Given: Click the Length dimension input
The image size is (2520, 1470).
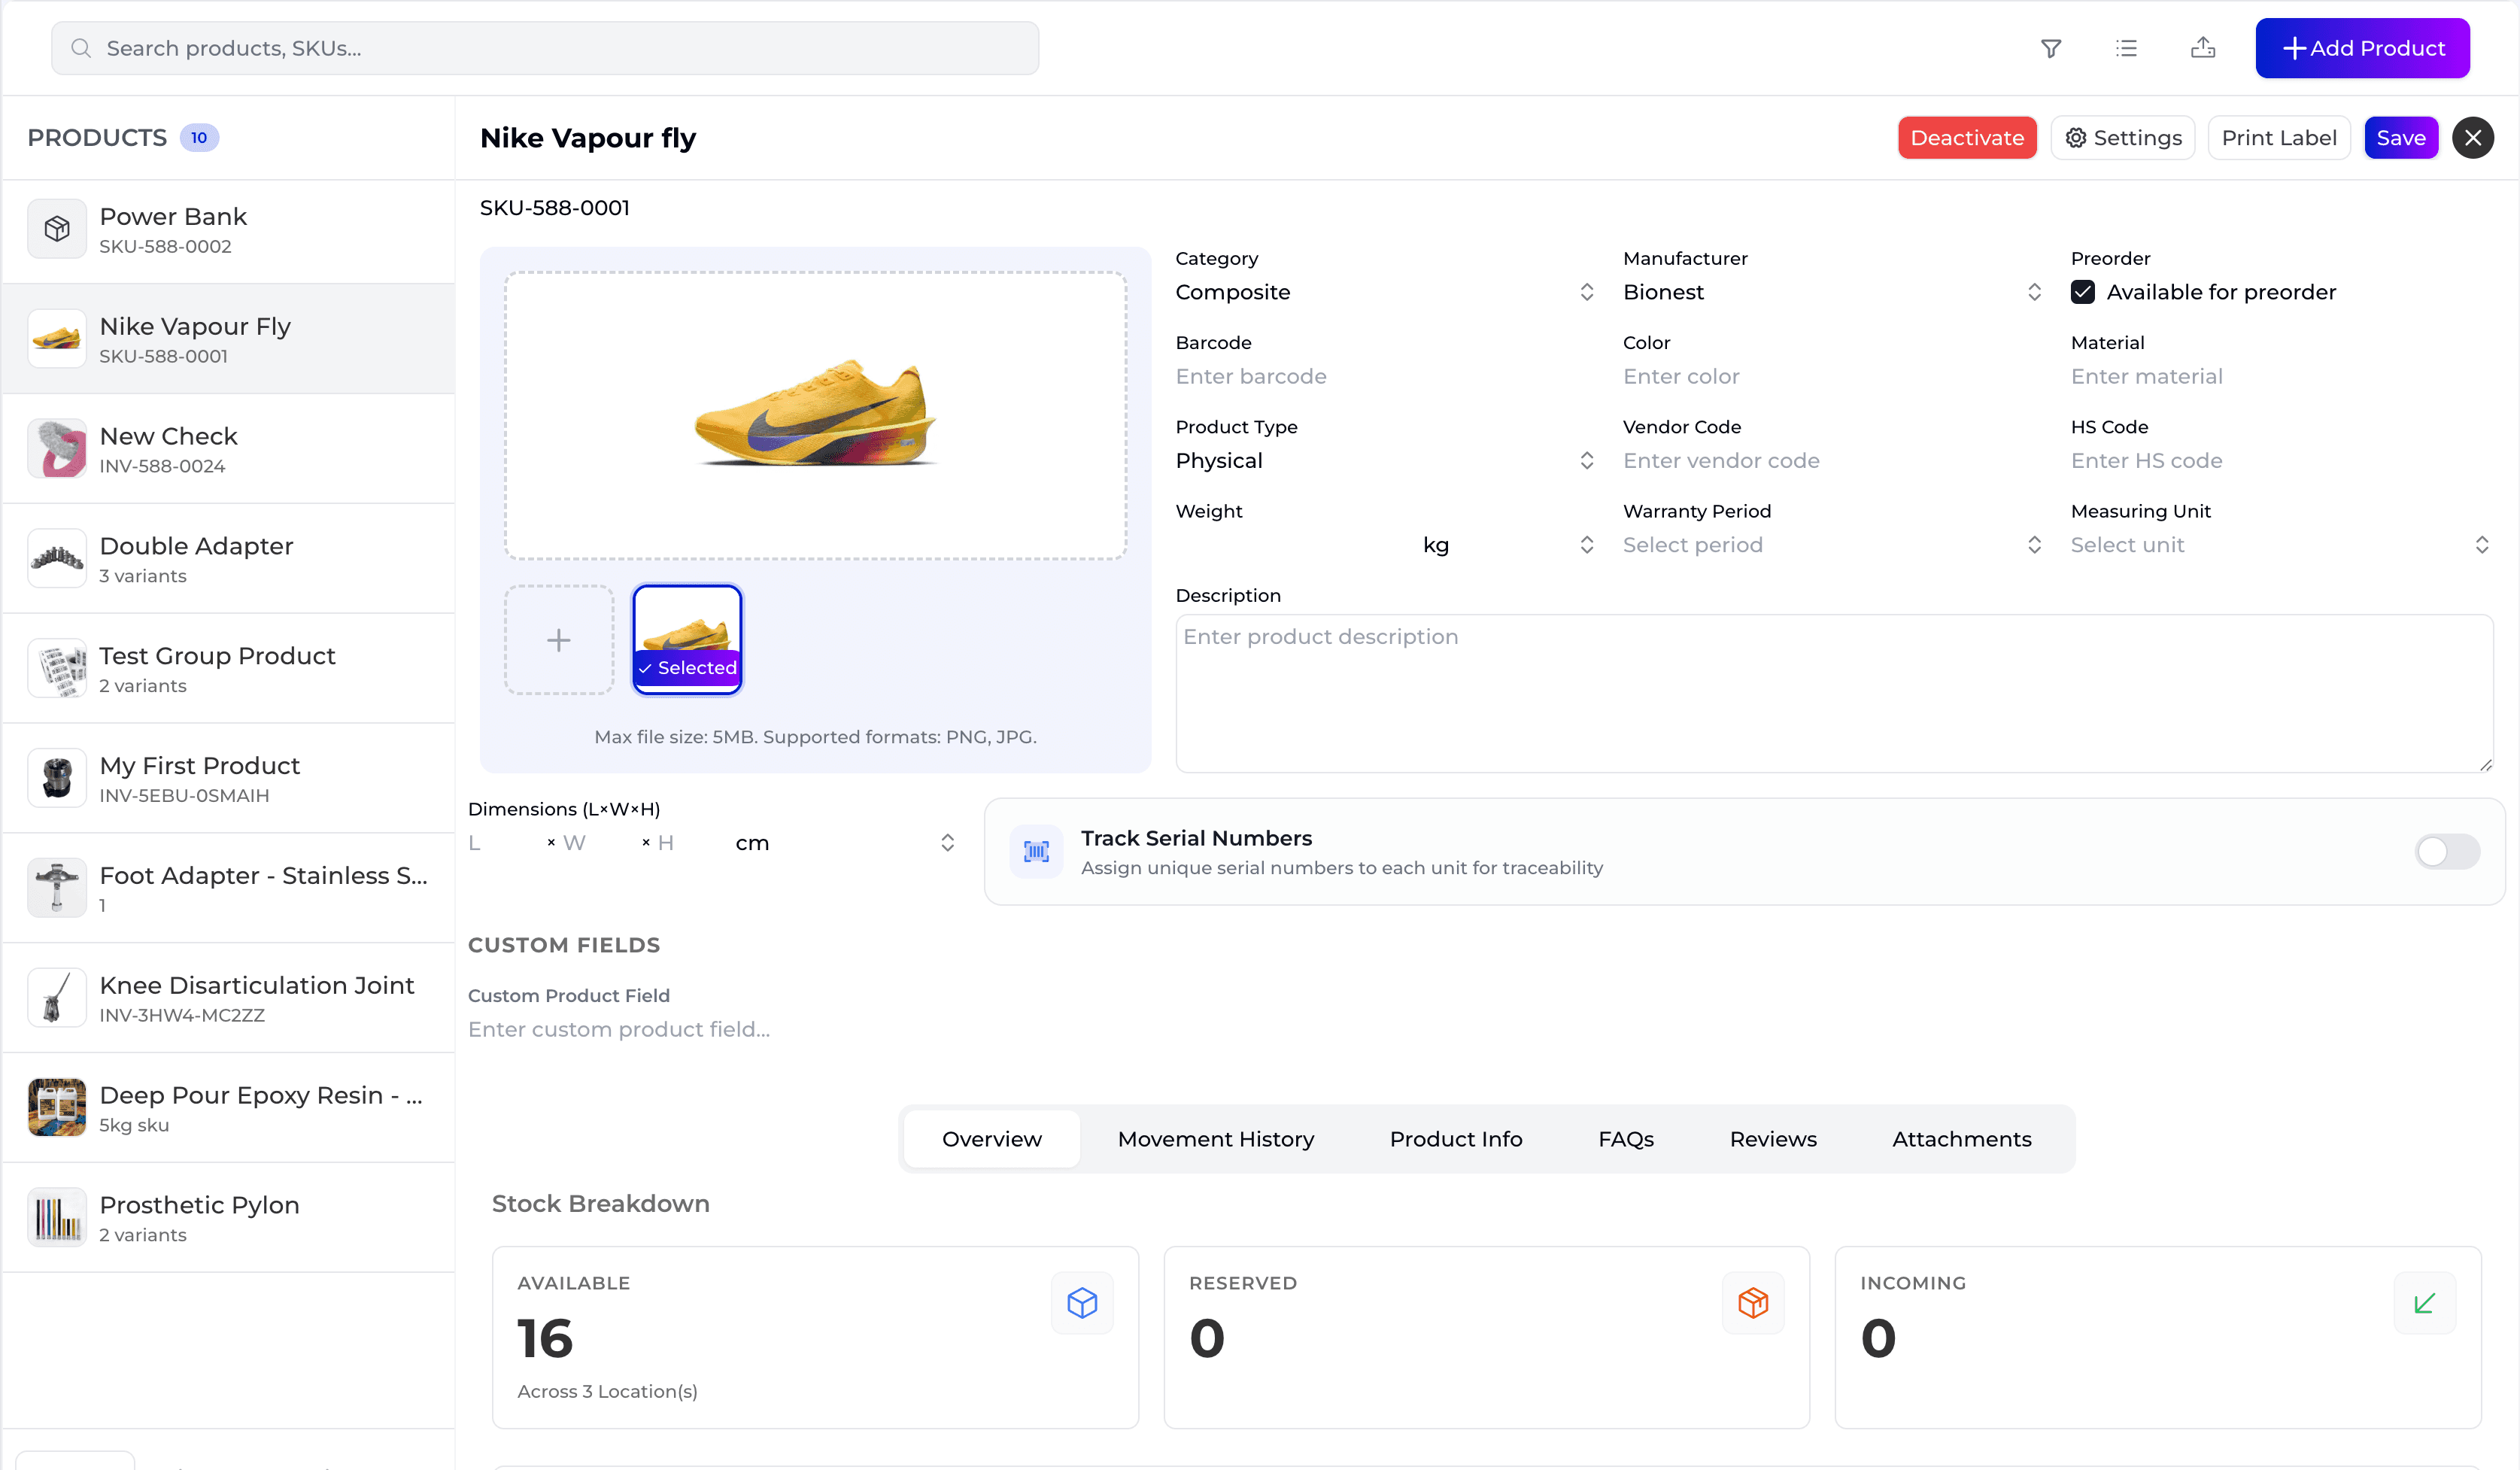Looking at the screenshot, I should [x=503, y=843].
